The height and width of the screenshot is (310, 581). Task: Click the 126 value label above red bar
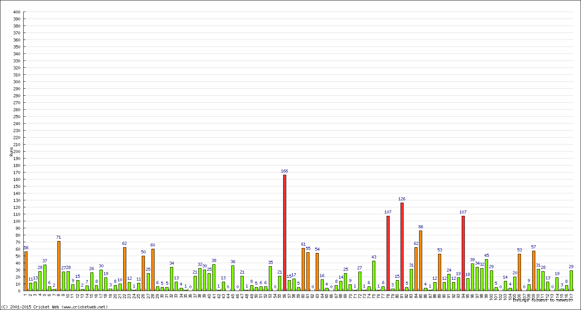point(402,199)
